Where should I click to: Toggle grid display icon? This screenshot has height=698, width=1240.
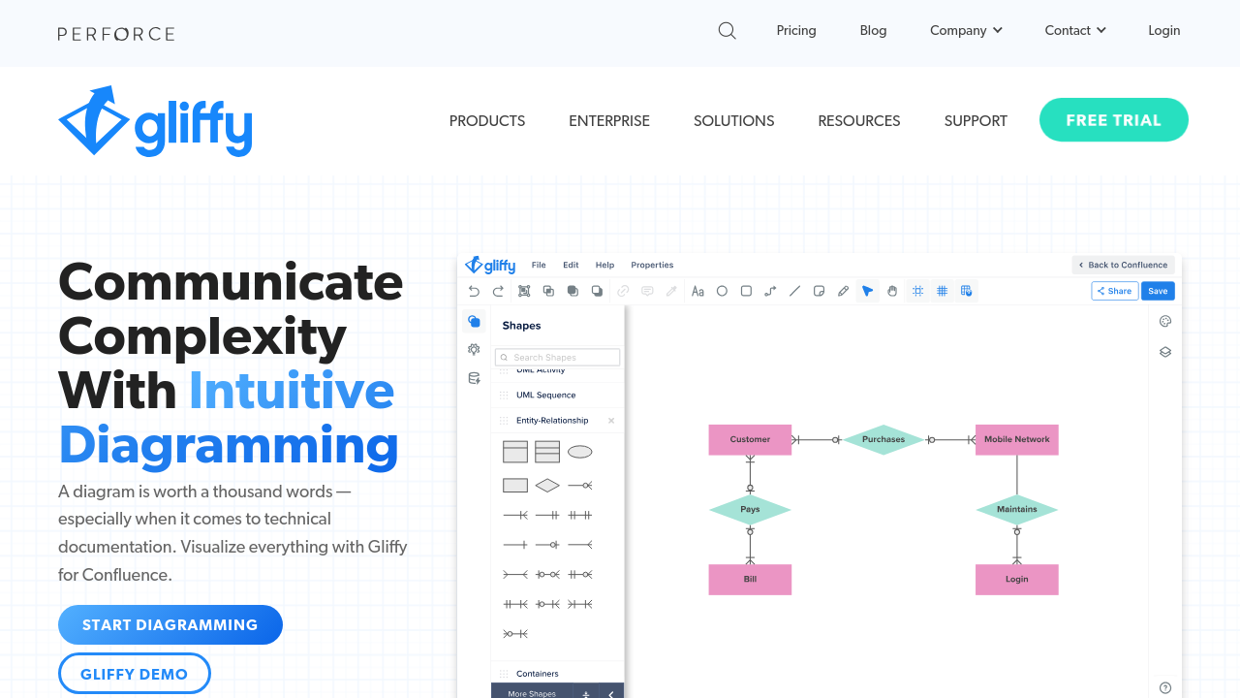pyautogui.click(x=942, y=291)
